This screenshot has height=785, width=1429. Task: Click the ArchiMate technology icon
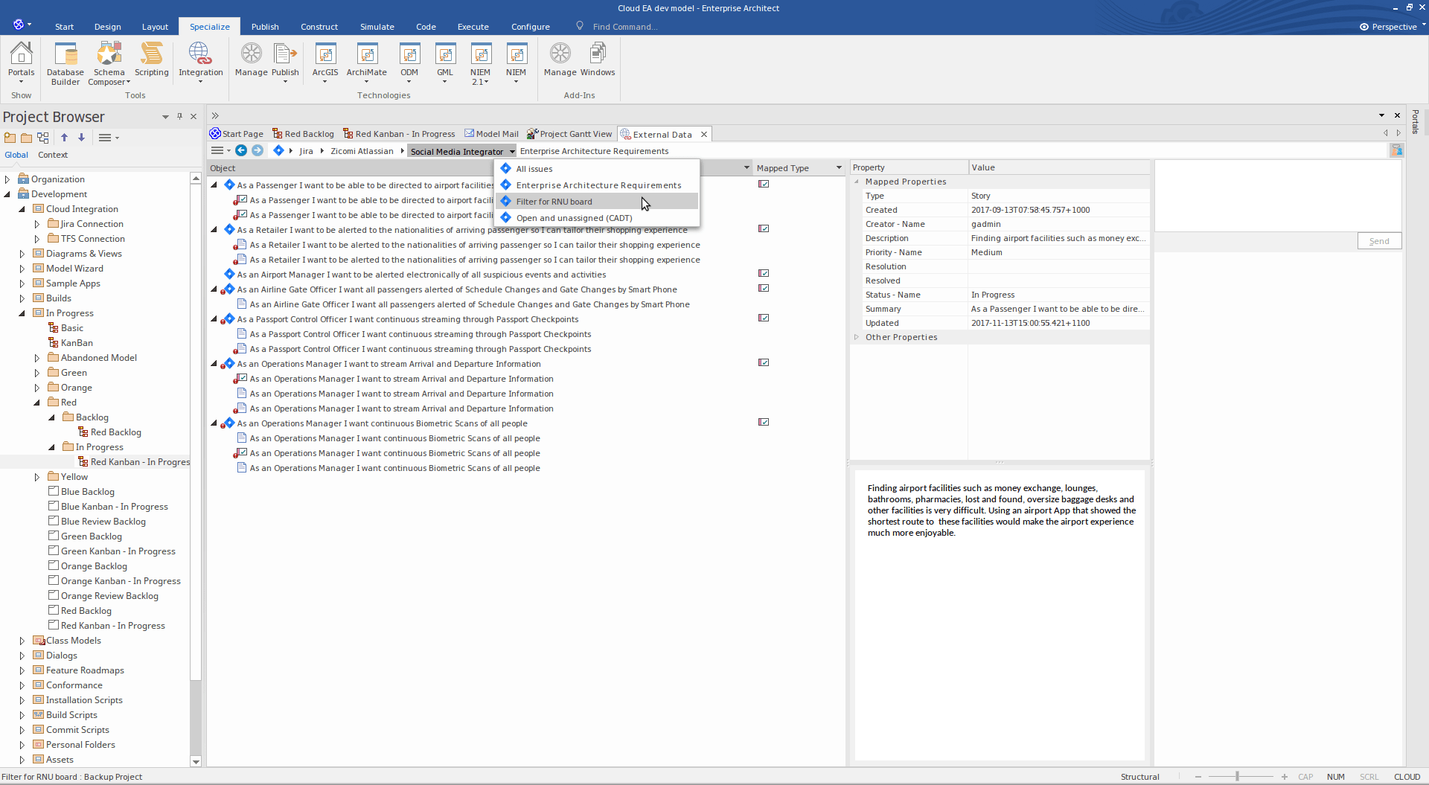pos(366,62)
